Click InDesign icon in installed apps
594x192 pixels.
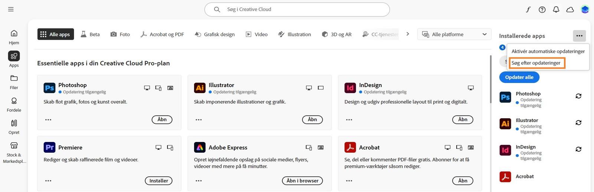tap(505, 150)
